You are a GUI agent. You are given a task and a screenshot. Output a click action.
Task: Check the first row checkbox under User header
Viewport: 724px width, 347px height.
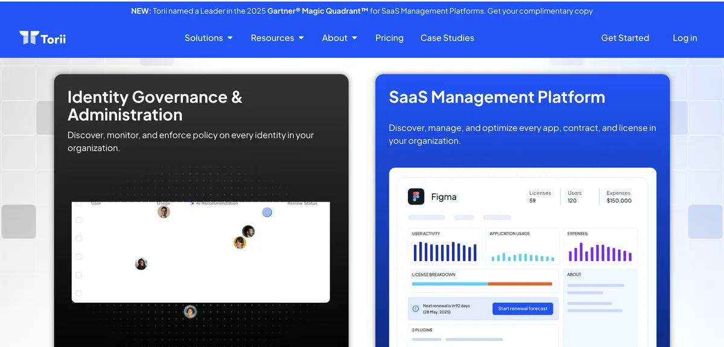point(78,220)
